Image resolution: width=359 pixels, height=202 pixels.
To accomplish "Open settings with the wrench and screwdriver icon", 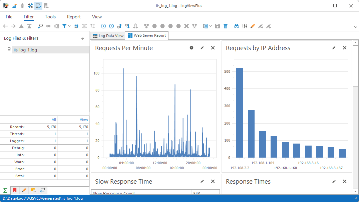I will pyautogui.click(x=30, y=6).
